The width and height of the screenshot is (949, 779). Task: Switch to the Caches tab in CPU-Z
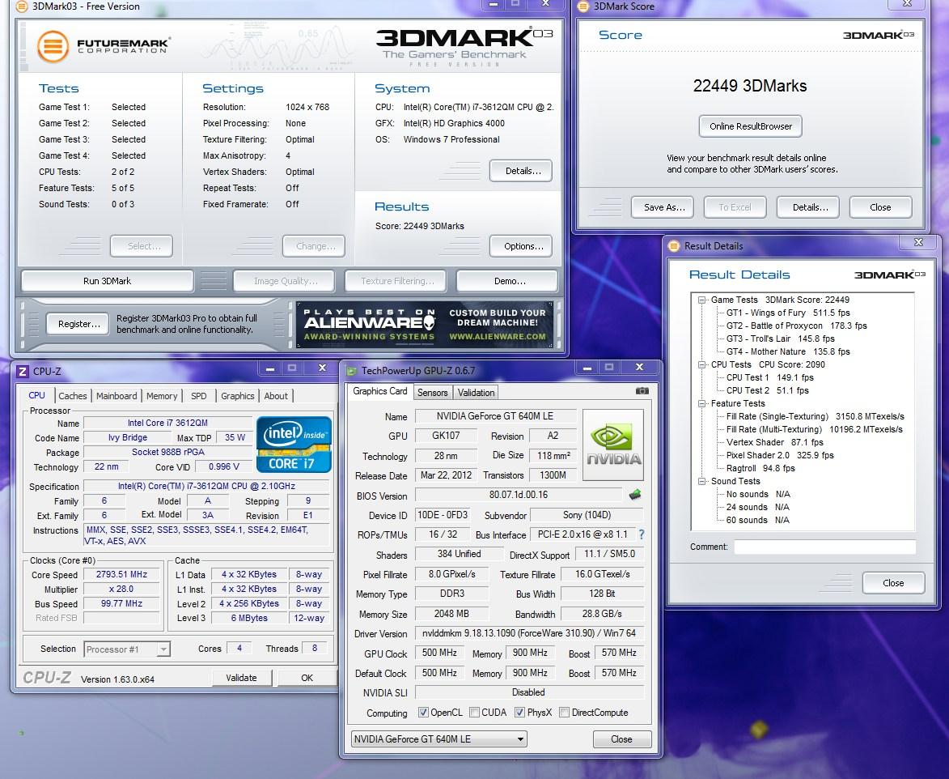73,395
